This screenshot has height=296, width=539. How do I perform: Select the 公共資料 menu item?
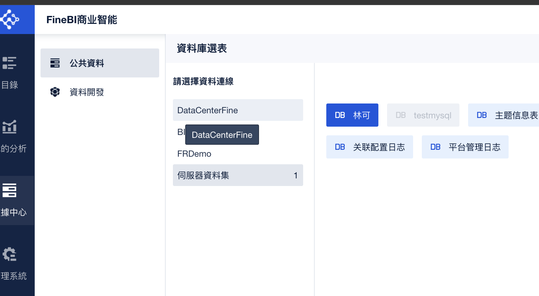pos(100,63)
